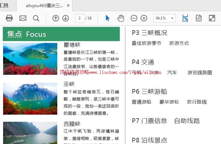This screenshot has height=144, width=221.
Task: Activate the hand pan tool
Action: click(x=120, y=18)
